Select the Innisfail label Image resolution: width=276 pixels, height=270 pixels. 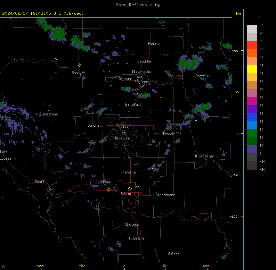click(x=133, y=105)
